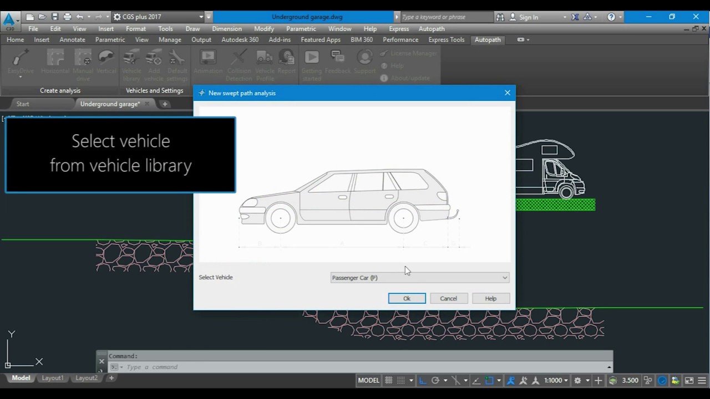Viewport: 710px width, 399px height.
Task: Open the Help question mark icon
Action: [x=611, y=17]
